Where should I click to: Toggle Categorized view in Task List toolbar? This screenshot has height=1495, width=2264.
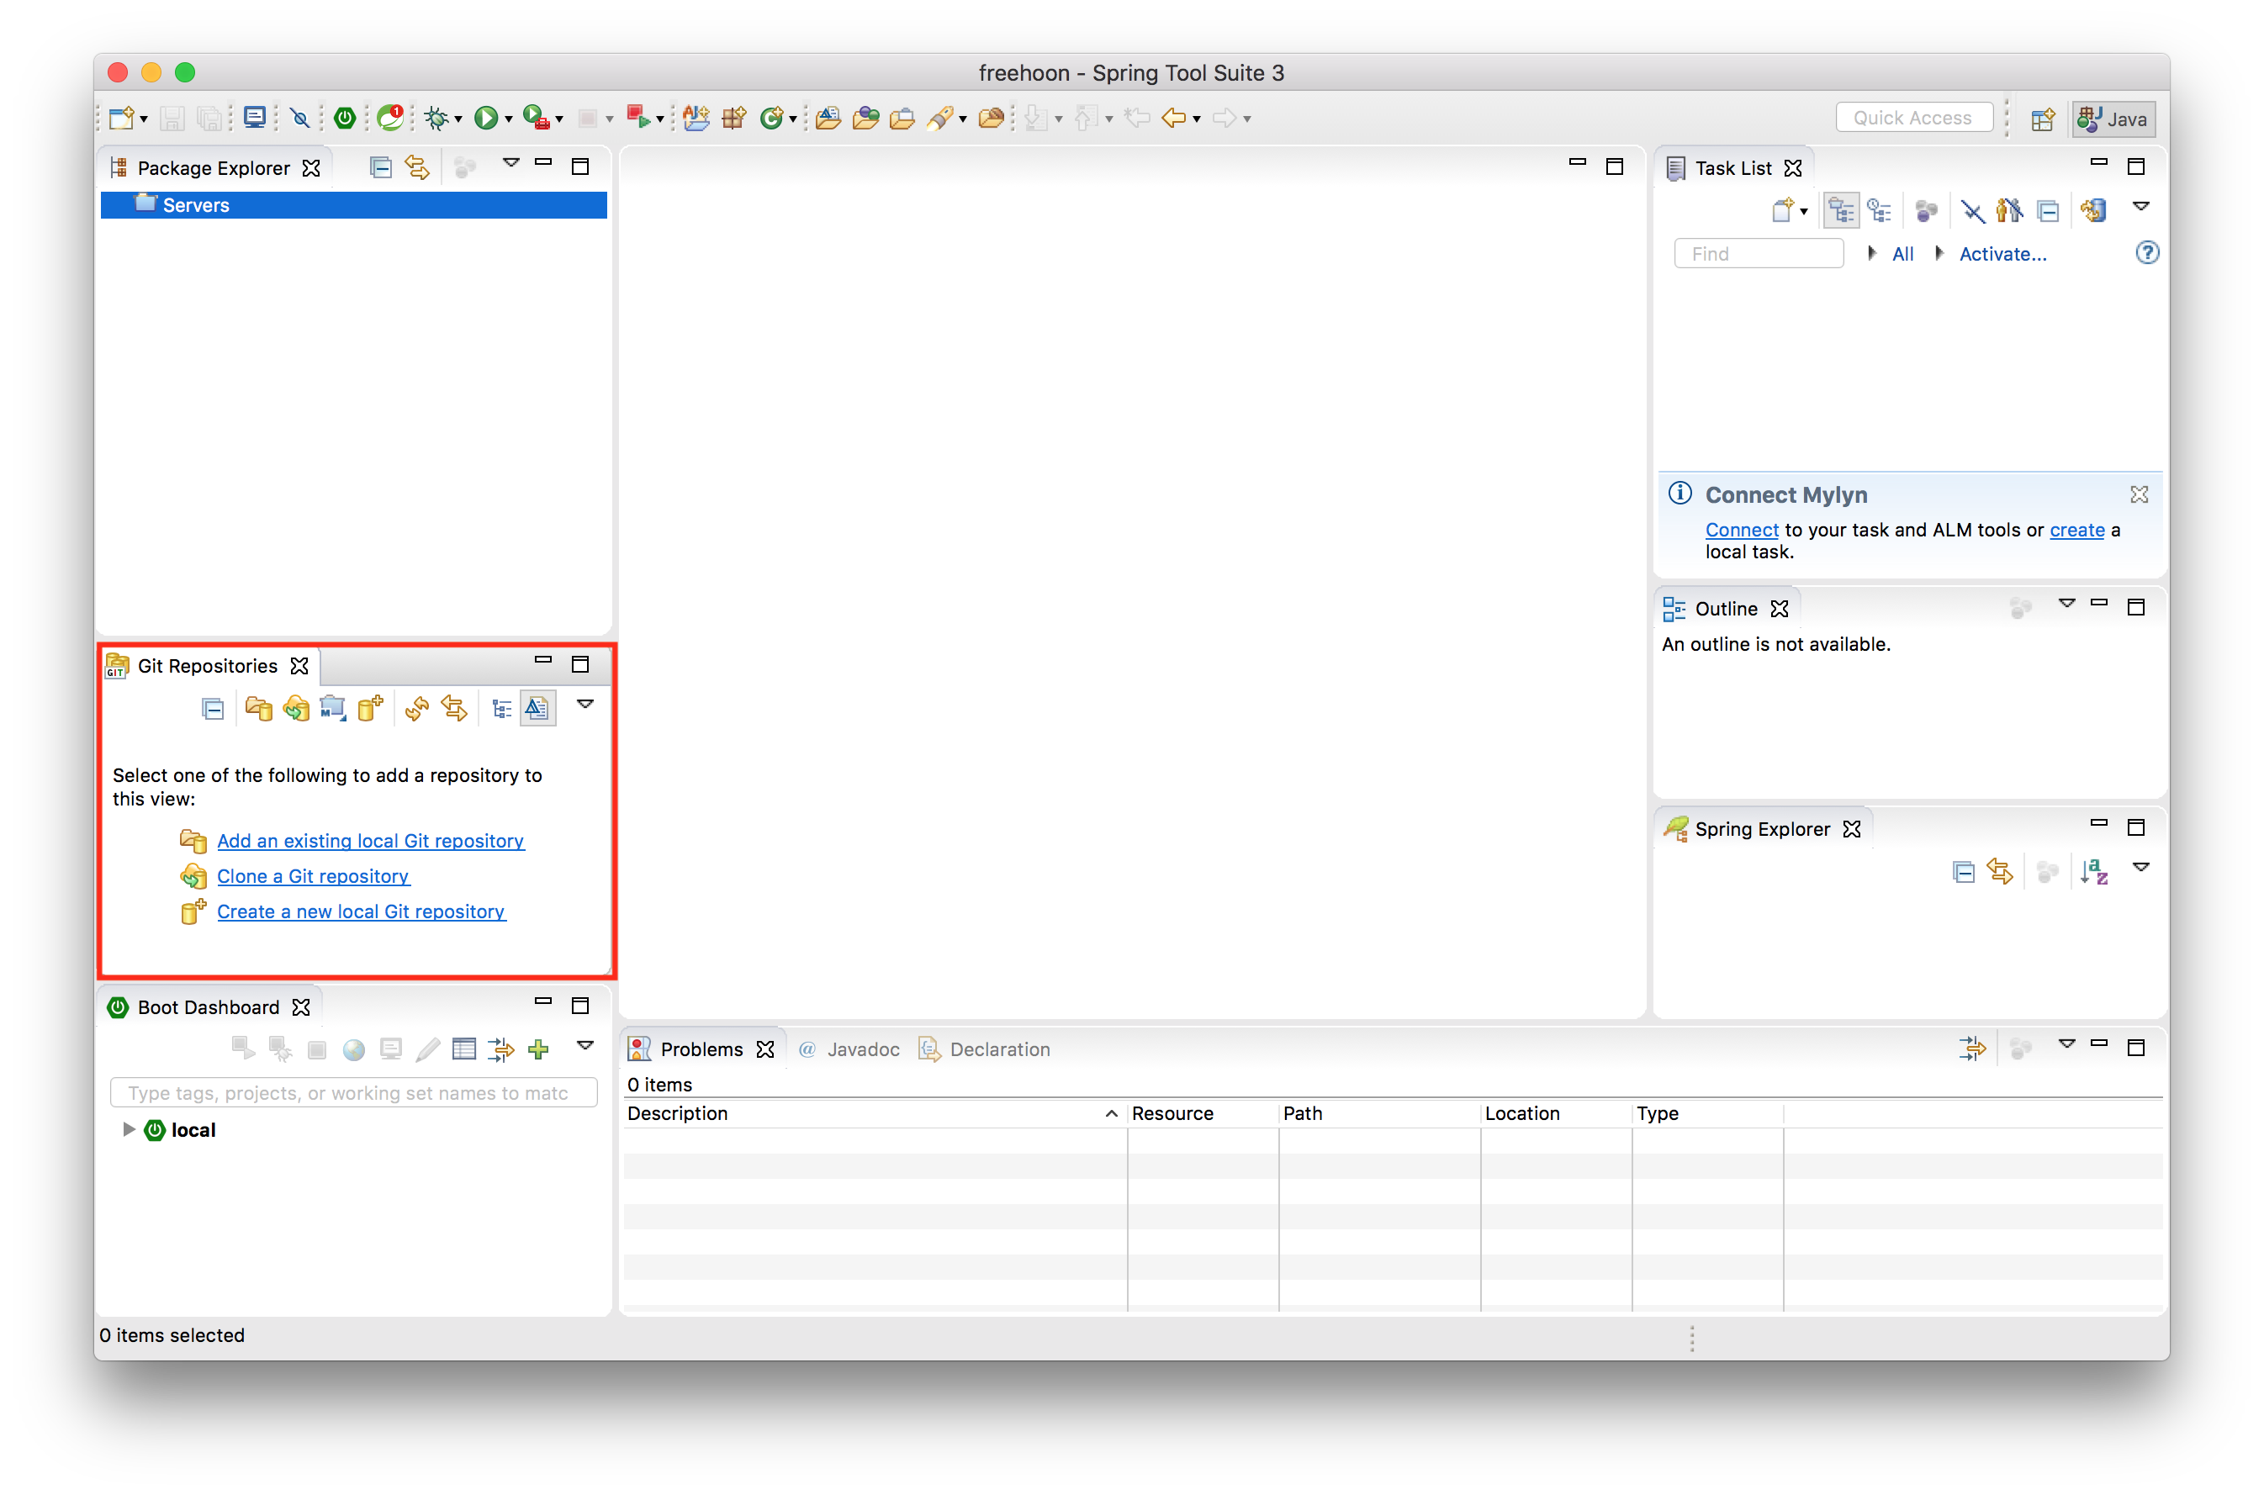(x=1842, y=211)
